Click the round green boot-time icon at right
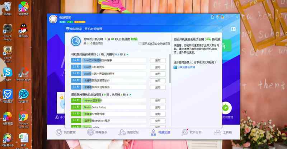The image size is (287, 149). (x=226, y=108)
